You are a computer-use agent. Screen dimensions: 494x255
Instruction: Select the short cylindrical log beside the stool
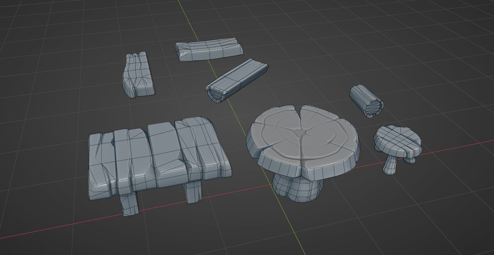tap(366, 101)
